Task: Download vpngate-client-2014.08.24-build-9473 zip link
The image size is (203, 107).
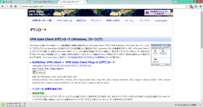Action: [x=62, y=66]
